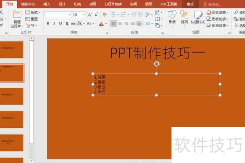Click the Tell Me search box
Screen dimensions: 245x163
[213, 5]
